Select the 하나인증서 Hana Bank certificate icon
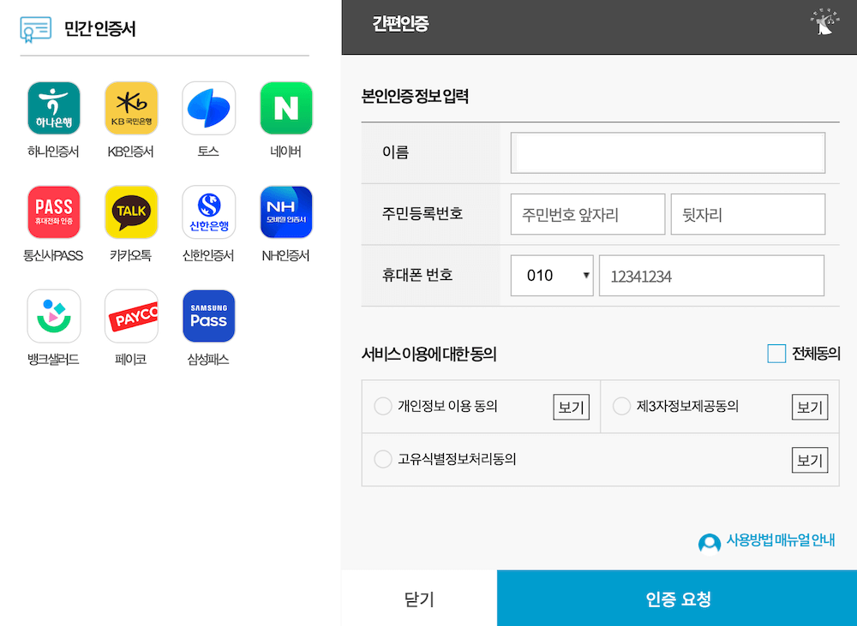 (x=53, y=108)
